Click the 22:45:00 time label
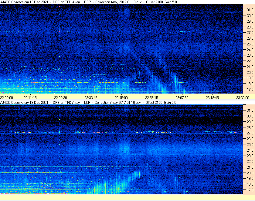The width and height of the screenshot is (255, 201). (x=121, y=98)
